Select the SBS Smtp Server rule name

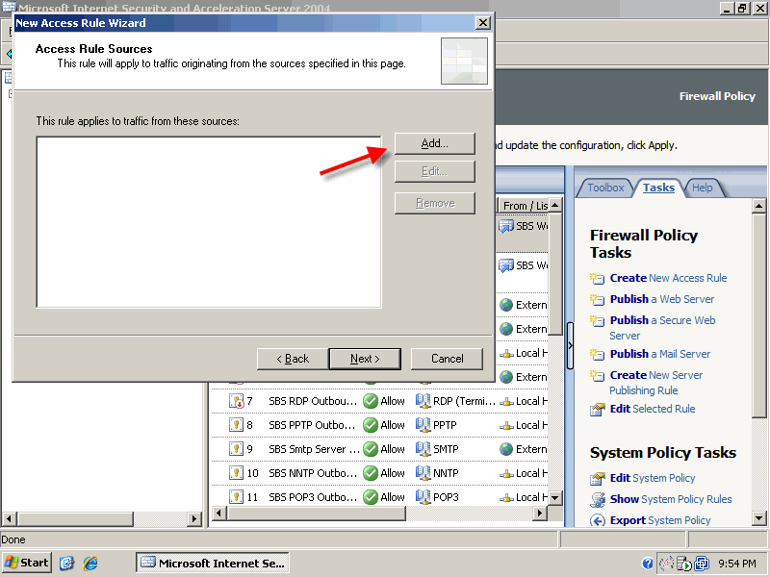click(x=314, y=449)
